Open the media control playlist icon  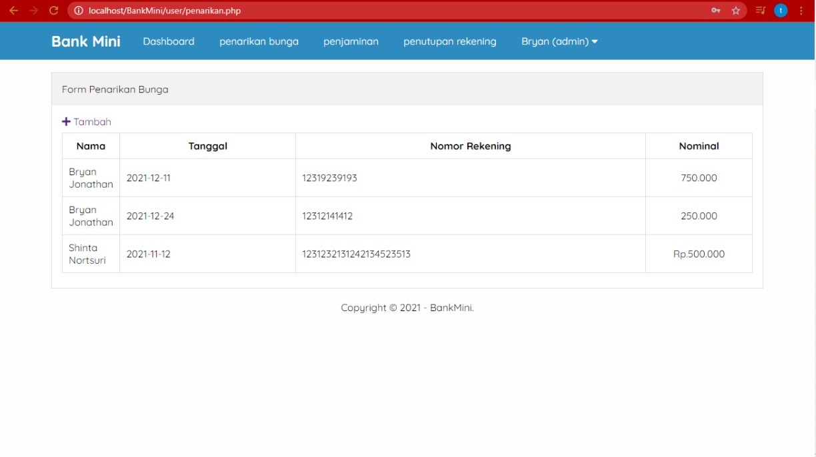(760, 11)
